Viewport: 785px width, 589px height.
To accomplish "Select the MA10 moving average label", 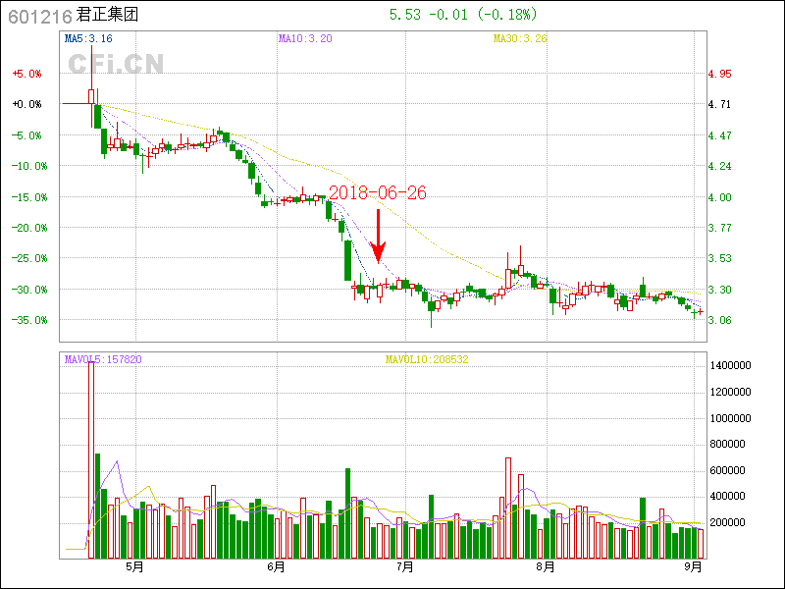I will point(305,38).
